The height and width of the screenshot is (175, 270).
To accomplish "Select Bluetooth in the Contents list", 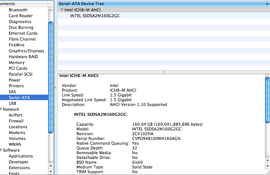I will click(18, 10).
